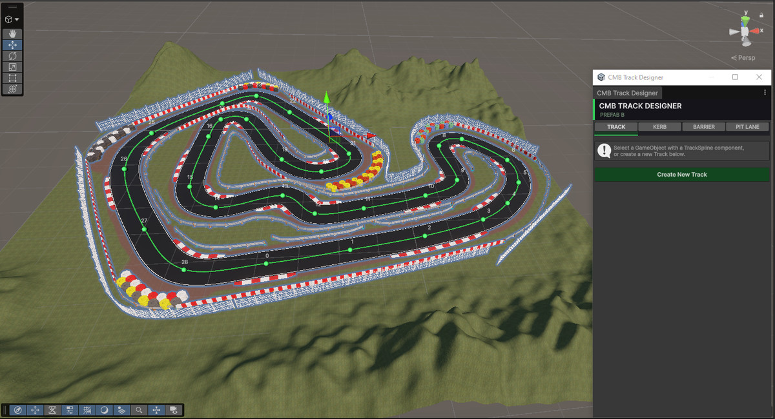Select spline control point 2
This screenshot has height=419, width=775.
click(x=425, y=236)
